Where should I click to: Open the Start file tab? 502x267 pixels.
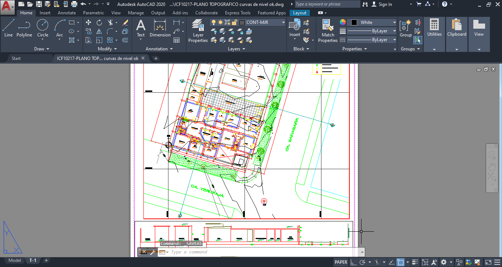tap(16, 58)
